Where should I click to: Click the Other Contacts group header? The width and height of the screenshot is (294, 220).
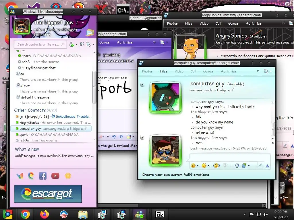point(35,110)
